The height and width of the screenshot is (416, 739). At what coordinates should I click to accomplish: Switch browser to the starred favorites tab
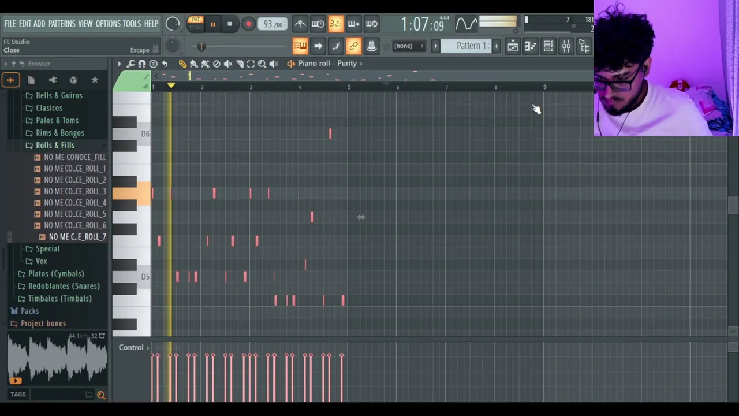95,80
